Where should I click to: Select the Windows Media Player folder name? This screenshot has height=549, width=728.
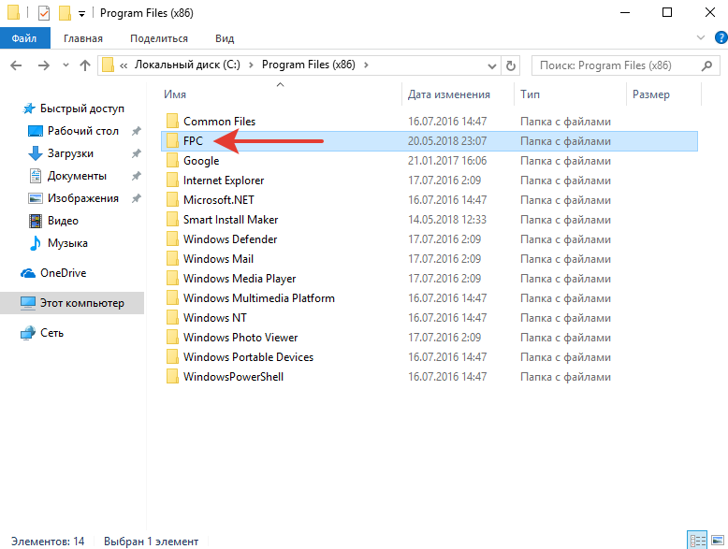click(x=240, y=279)
